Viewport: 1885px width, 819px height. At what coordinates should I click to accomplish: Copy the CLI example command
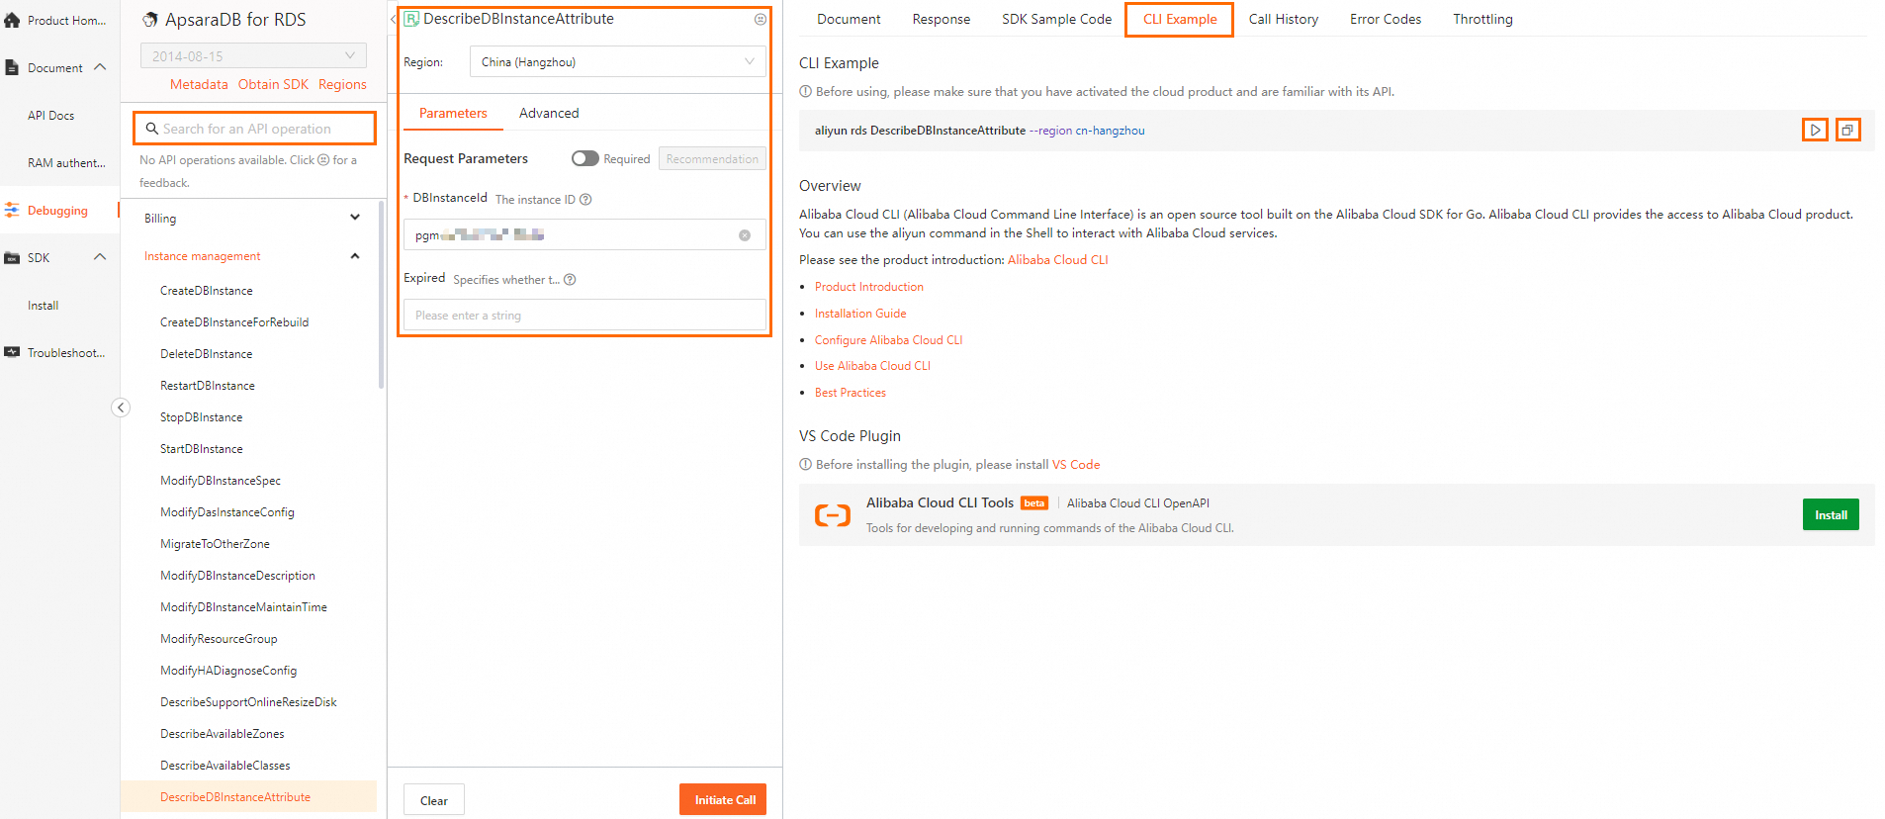pos(1847,130)
